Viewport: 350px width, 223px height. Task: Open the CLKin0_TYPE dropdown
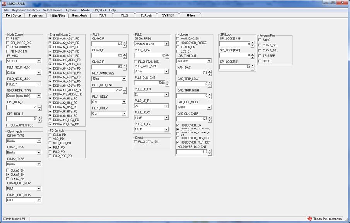coord(24,141)
